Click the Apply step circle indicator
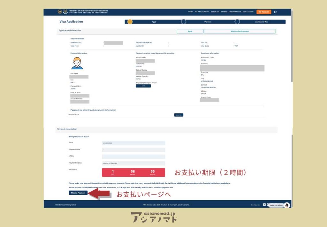 [x=130, y=22]
